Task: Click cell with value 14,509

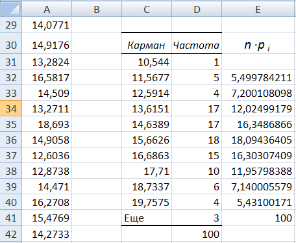Action: 47,93
